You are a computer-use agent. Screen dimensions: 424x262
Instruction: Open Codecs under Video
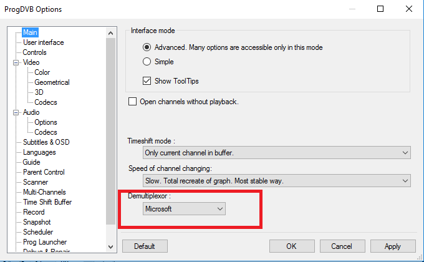click(x=46, y=102)
